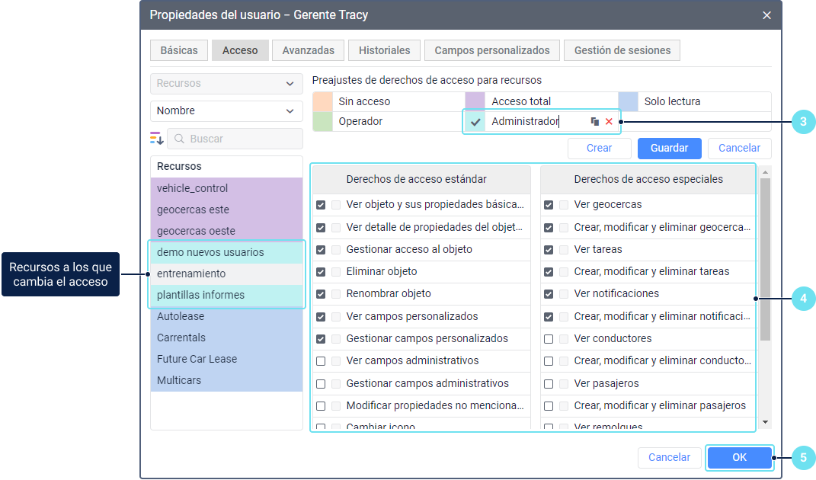Open the Recursos type dropdown
Image resolution: width=816 pixels, height=480 pixels.
click(226, 84)
